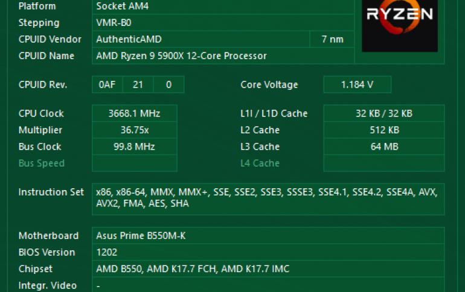Select the Platform value Socket AM4

(x=223, y=7)
